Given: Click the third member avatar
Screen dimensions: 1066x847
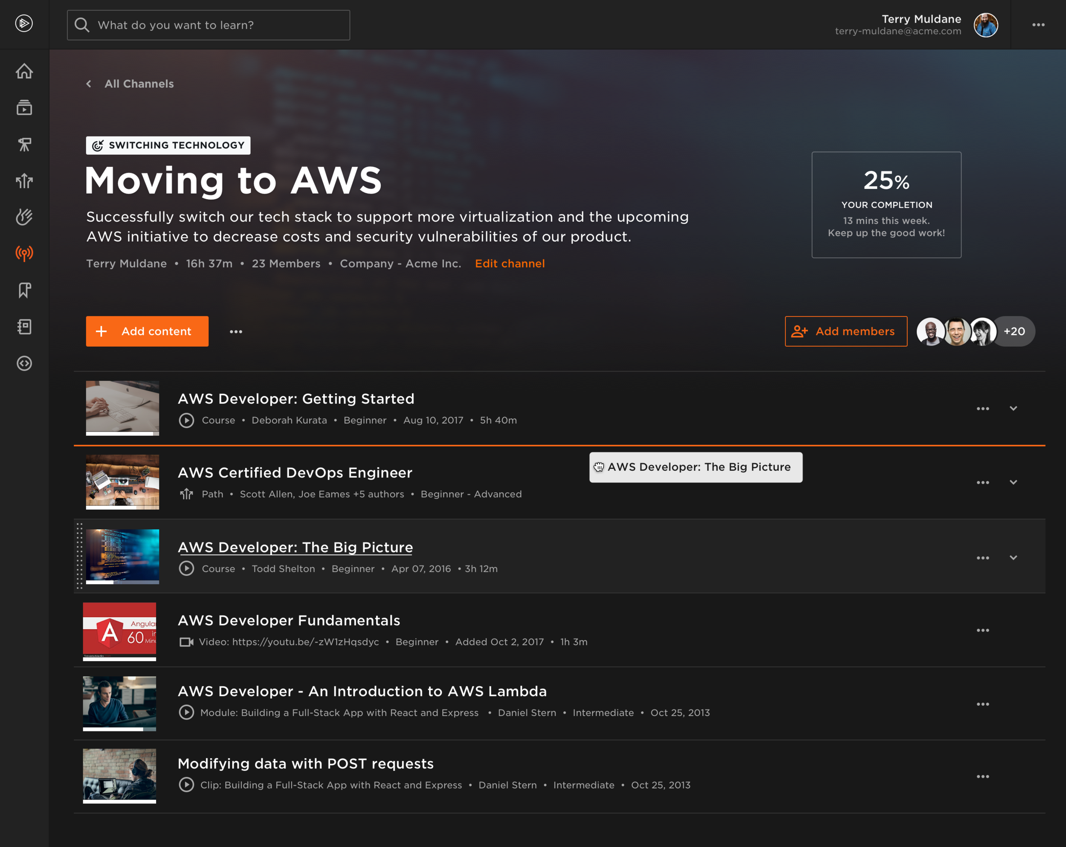Looking at the screenshot, I should (x=982, y=331).
